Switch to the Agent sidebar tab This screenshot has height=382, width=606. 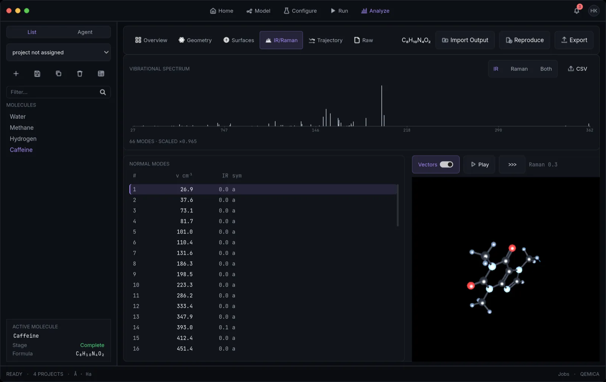tap(85, 32)
